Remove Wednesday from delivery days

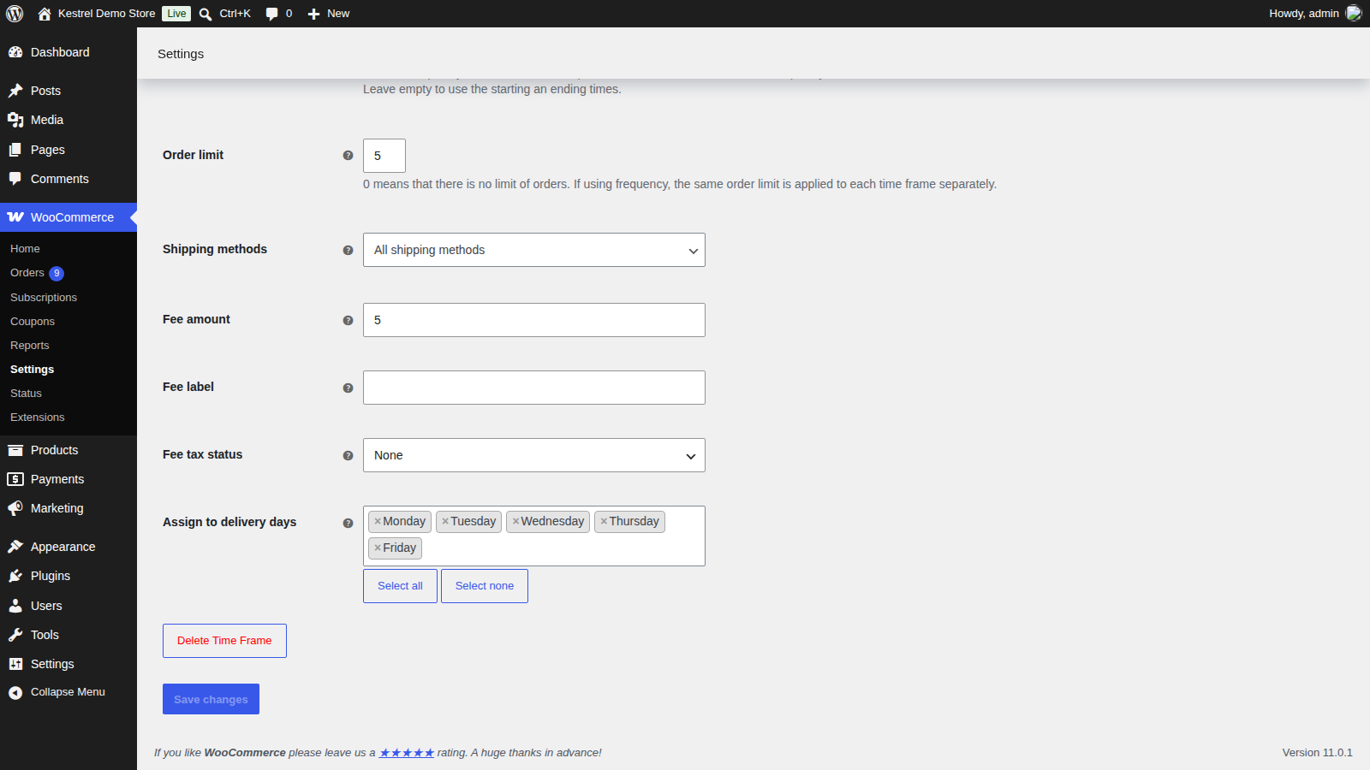pyautogui.click(x=515, y=521)
